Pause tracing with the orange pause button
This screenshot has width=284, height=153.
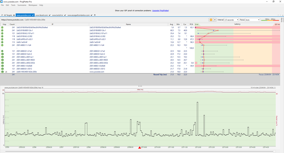(211, 20)
